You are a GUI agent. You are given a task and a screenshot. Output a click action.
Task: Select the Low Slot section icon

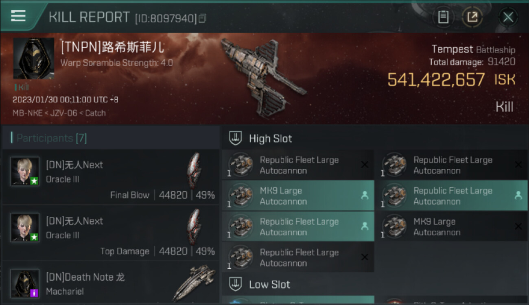236,284
